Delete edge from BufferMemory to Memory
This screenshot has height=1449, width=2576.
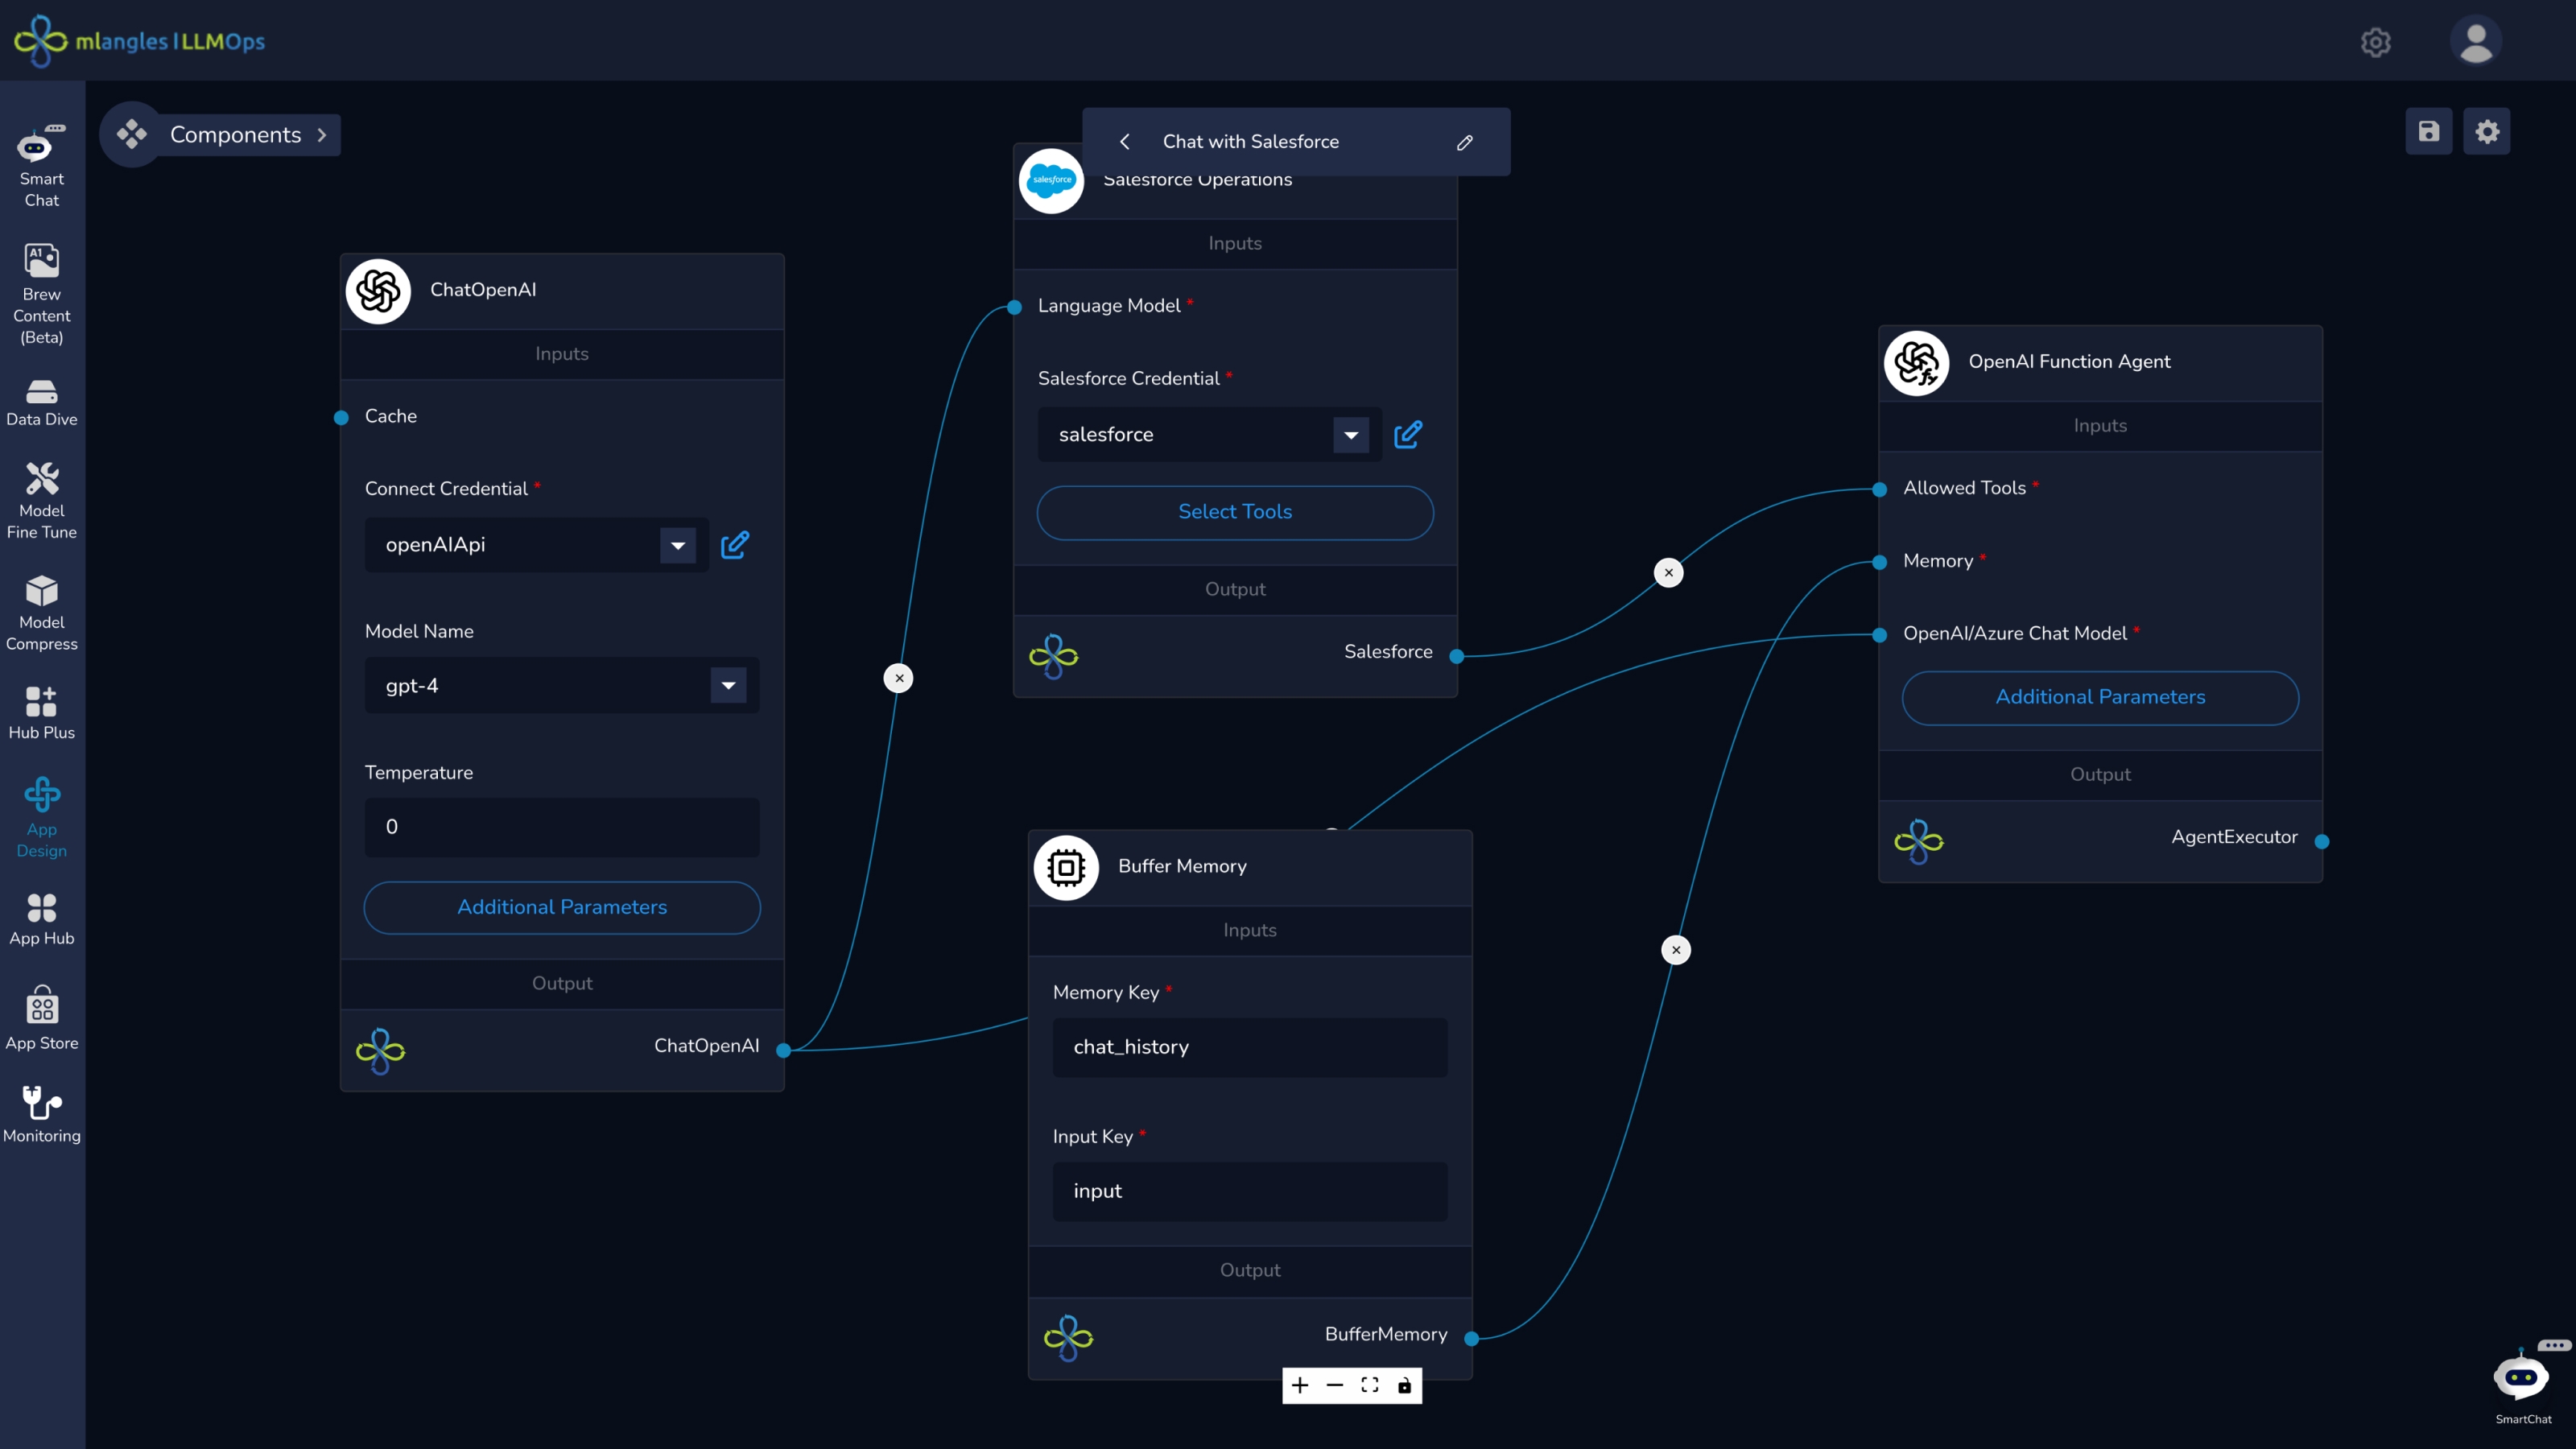pyautogui.click(x=1676, y=950)
